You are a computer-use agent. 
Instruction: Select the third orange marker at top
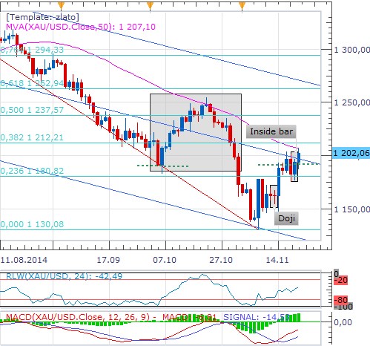click(x=242, y=5)
